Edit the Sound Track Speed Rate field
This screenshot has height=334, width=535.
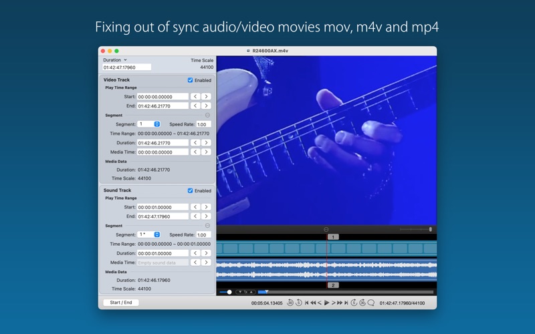pyautogui.click(x=204, y=234)
